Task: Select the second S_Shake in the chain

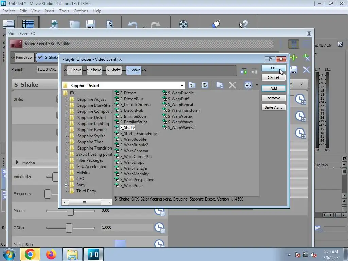Action: [94, 70]
